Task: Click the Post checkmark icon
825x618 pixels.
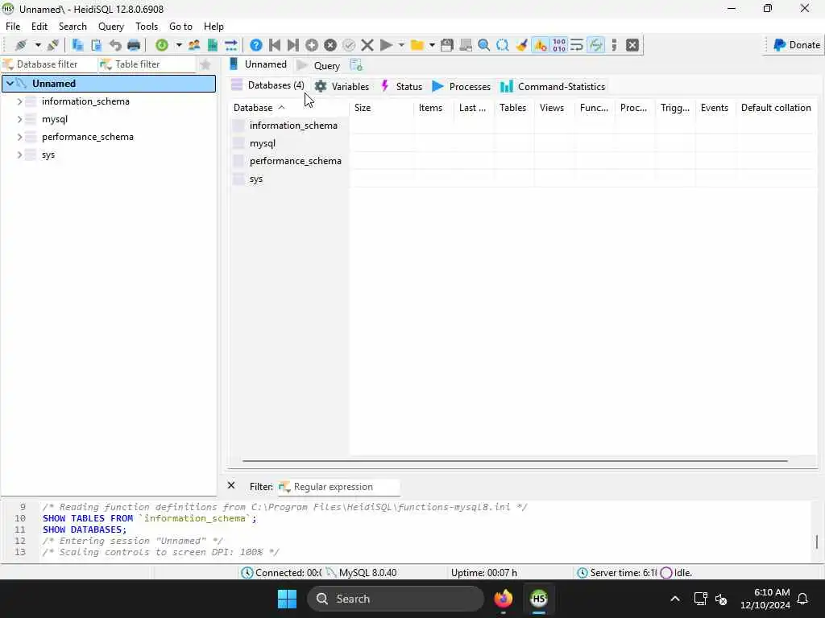Action: point(349,45)
